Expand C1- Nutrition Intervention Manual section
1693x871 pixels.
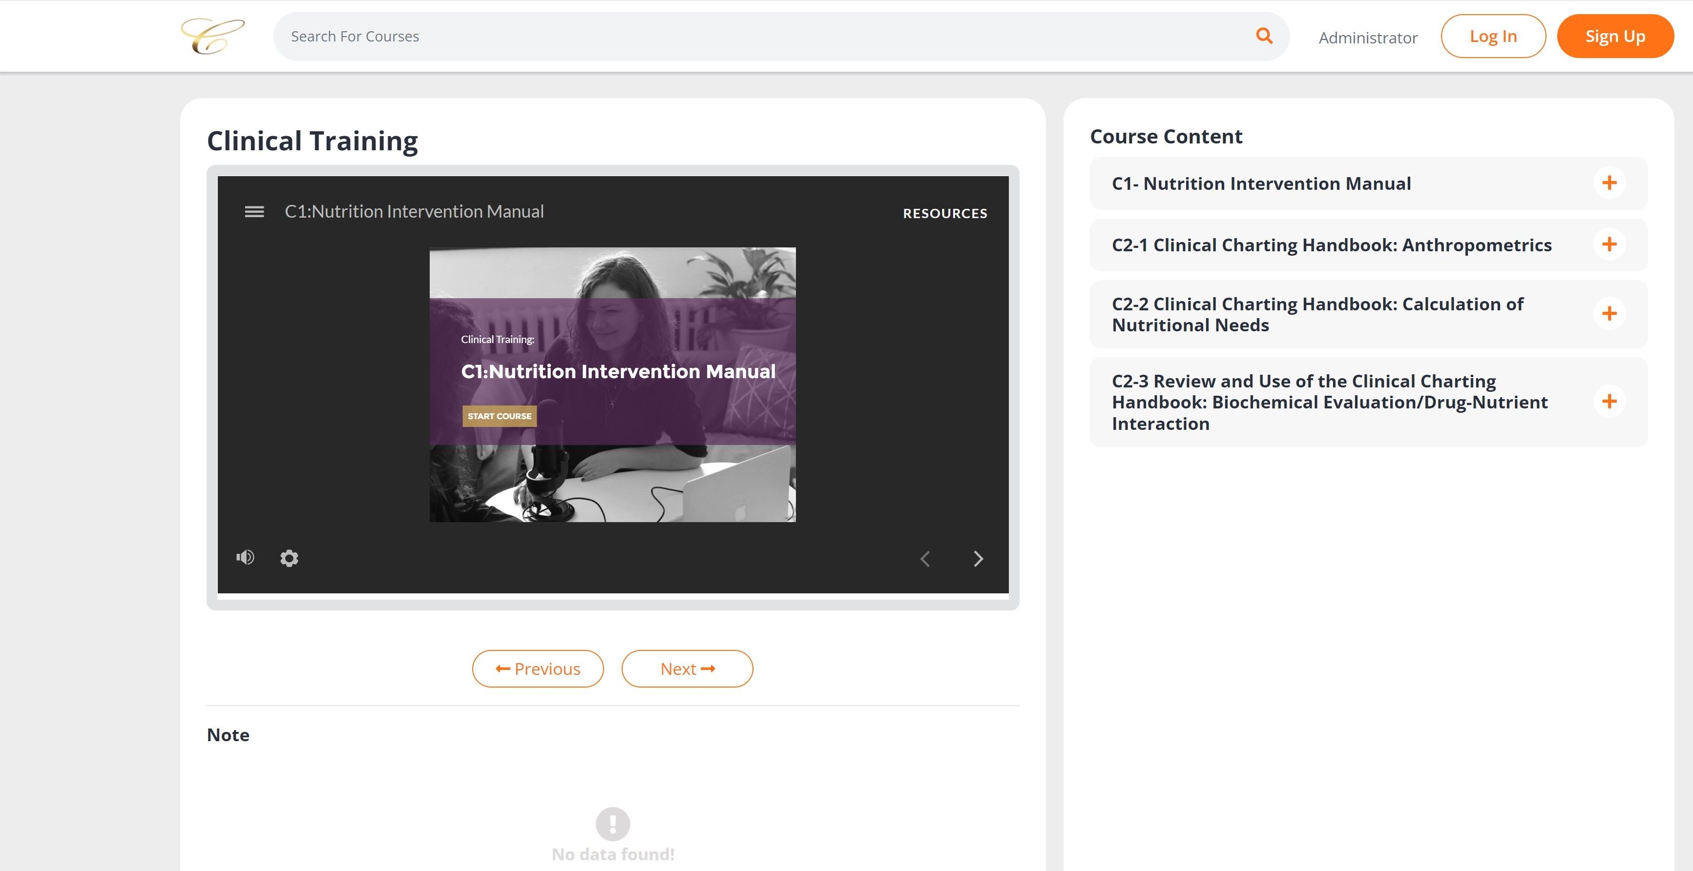(x=1609, y=182)
